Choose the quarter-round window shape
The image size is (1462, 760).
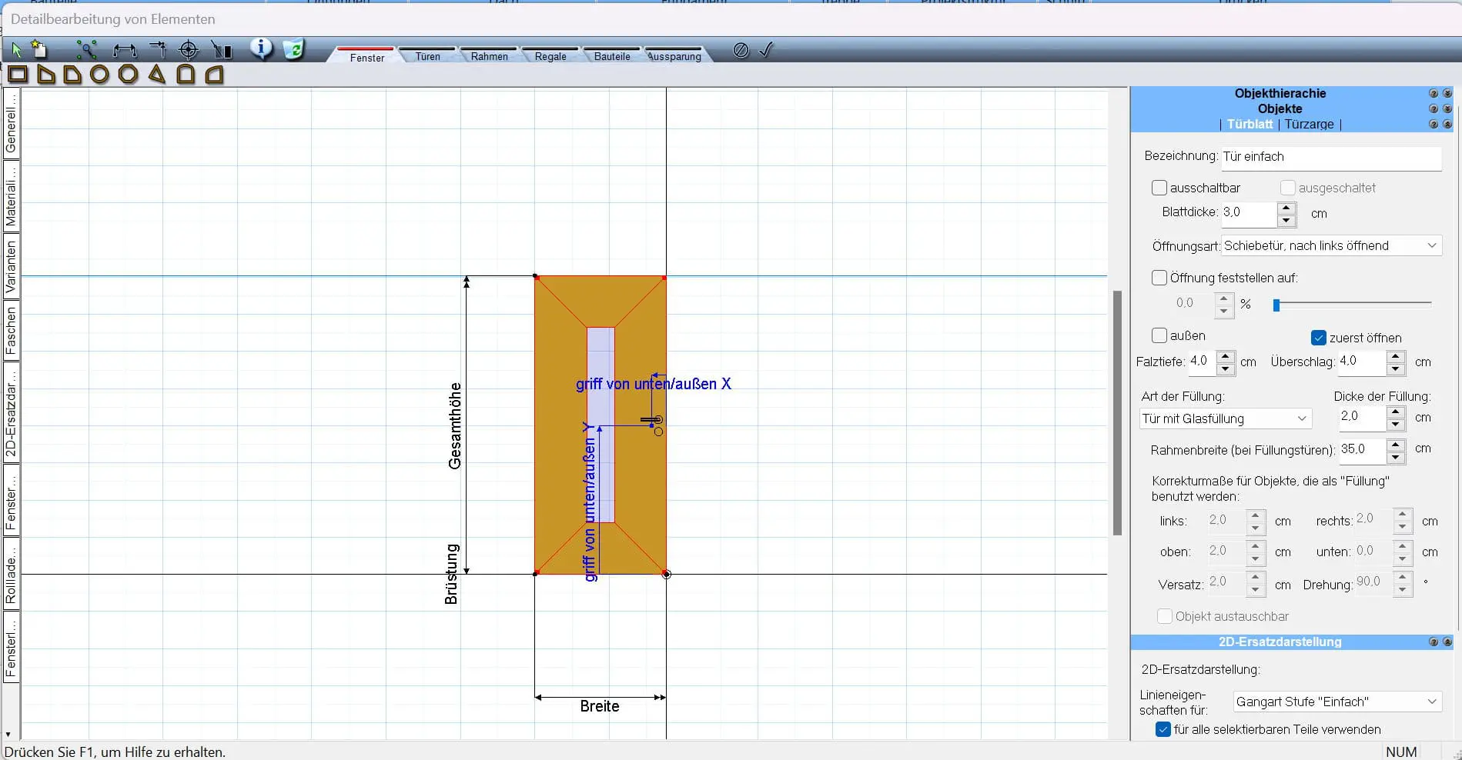point(214,74)
